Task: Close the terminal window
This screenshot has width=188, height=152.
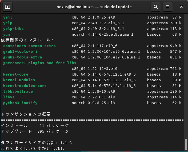Action: [181, 7]
